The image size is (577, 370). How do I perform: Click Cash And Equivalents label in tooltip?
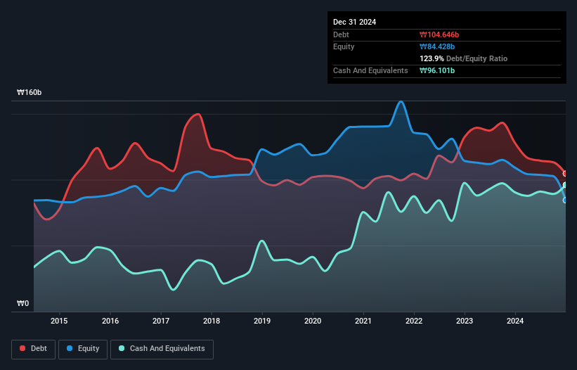[370, 70]
